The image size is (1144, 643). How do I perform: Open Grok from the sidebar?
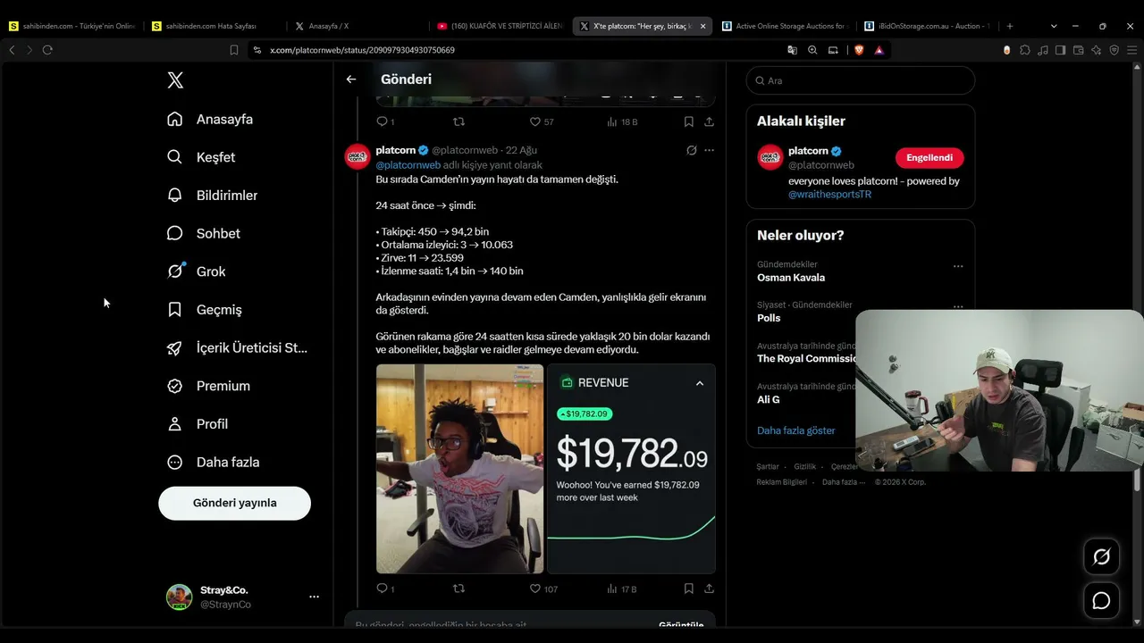tap(197, 271)
